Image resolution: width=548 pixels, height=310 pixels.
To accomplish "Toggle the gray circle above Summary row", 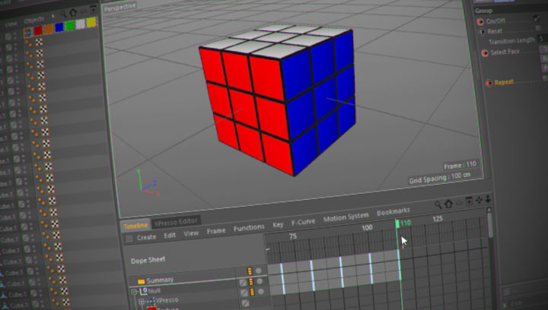I will (x=258, y=270).
